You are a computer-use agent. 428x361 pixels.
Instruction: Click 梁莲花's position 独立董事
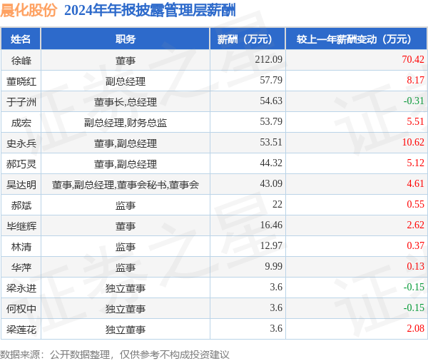coord(126,330)
